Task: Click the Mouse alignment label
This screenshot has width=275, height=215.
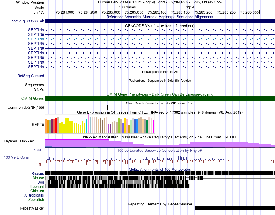Action: click(38, 178)
